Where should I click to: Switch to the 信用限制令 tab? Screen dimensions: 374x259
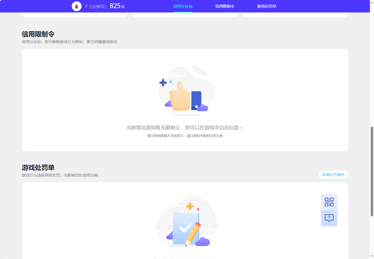pyautogui.click(x=225, y=6)
